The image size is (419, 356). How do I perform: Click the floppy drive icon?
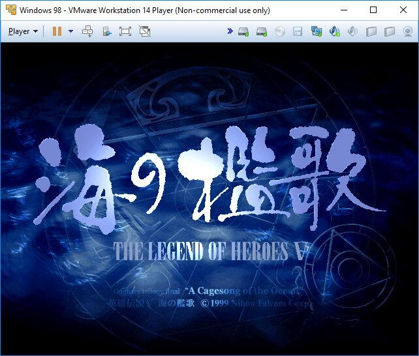[x=298, y=31]
